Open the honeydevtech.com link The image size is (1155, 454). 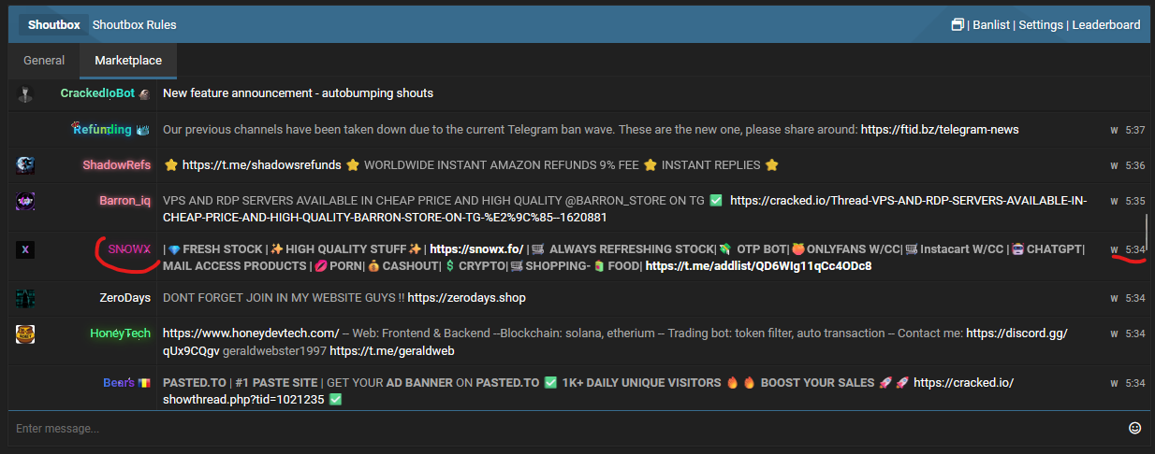point(251,333)
